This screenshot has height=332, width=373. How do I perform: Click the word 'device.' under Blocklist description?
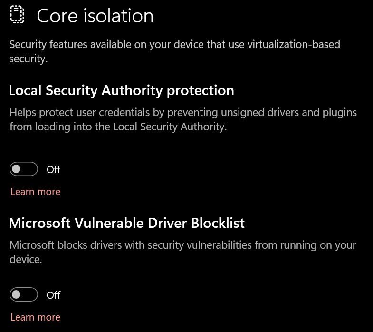pyautogui.click(x=26, y=259)
